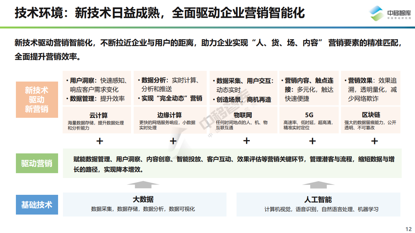Click the 边缘计算 technology box
The height and width of the screenshot is (233, 415).
tap(169, 120)
